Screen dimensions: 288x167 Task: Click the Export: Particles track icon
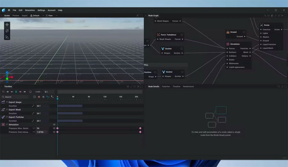(x=3, y=117)
